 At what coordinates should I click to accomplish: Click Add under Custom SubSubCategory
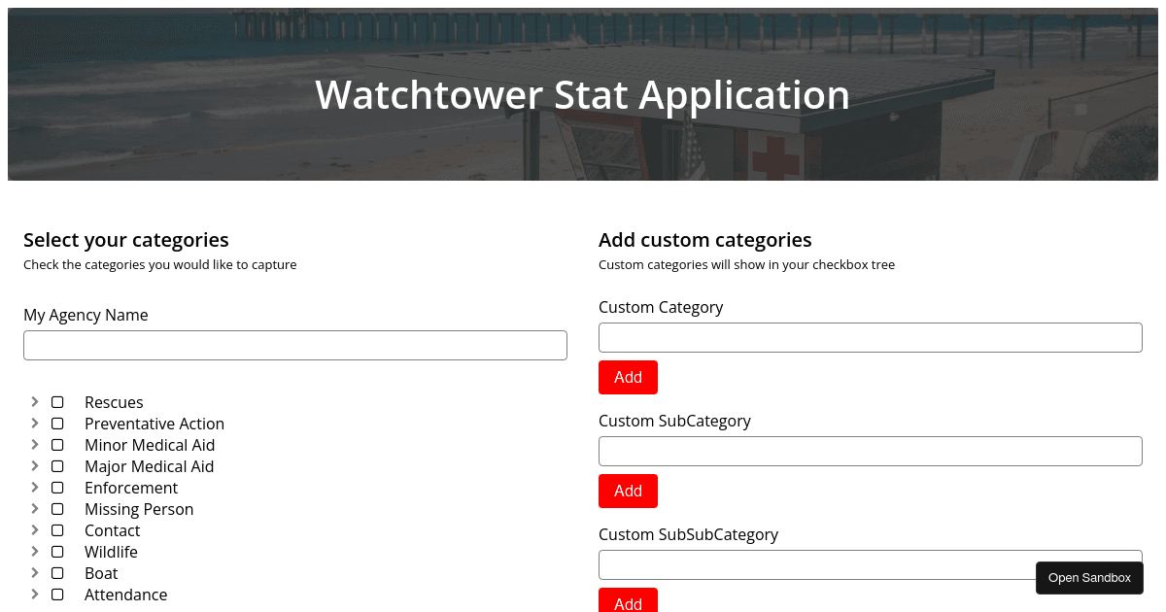click(628, 602)
